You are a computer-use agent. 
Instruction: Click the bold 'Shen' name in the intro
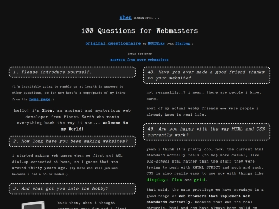[x=47, y=111]
